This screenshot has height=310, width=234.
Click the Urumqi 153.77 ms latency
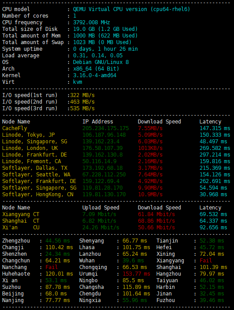(136, 274)
